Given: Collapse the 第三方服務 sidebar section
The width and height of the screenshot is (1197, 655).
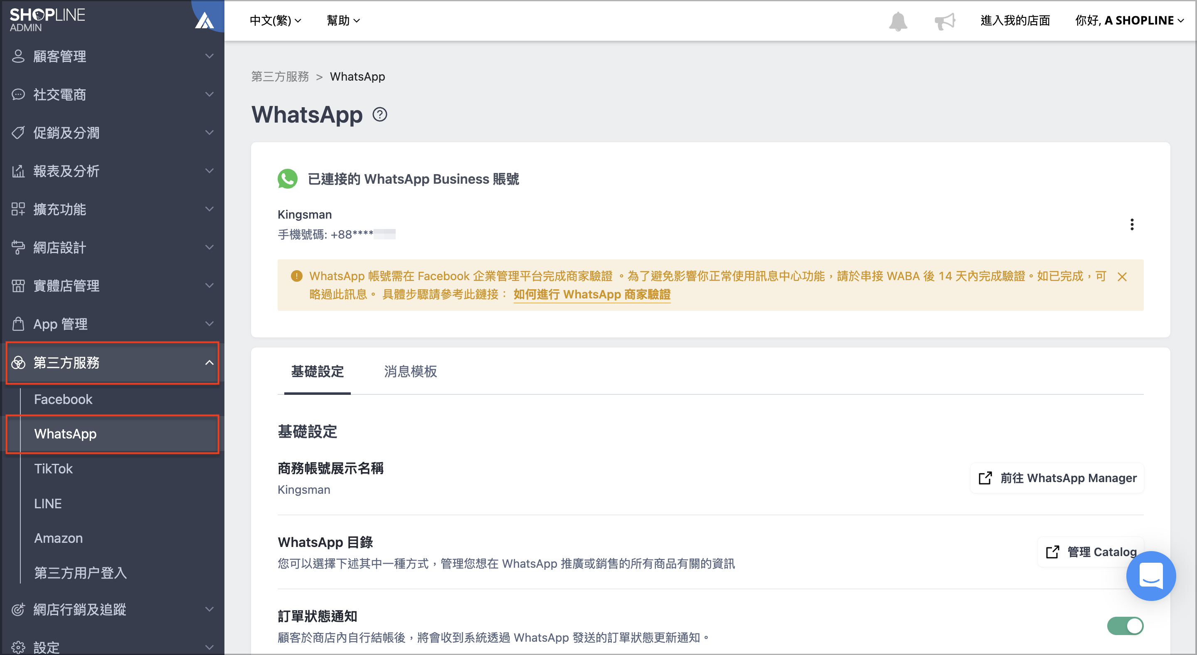Looking at the screenshot, I should tap(112, 362).
